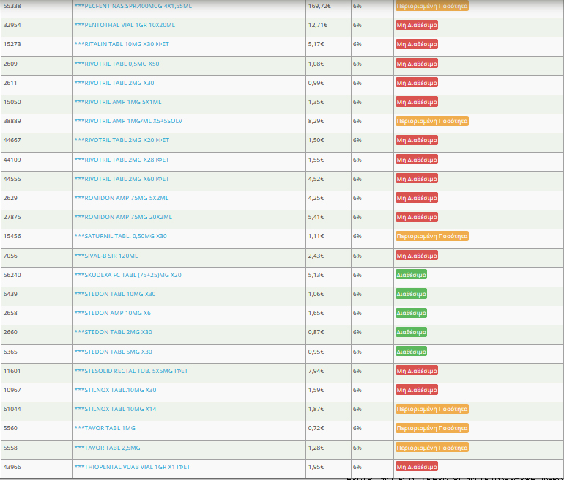The width and height of the screenshot is (564, 480).
Task: Click ROMIDON AMP 75MG 20X2ML link
Action: (123, 217)
